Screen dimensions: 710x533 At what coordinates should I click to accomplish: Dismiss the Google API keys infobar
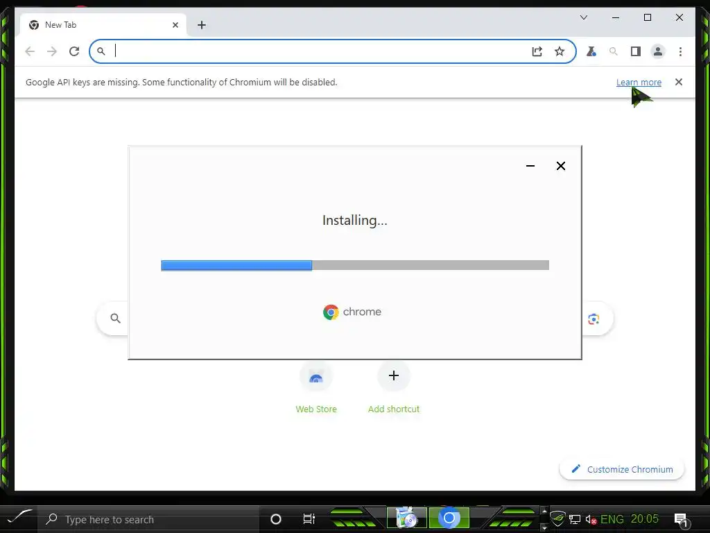coord(678,82)
